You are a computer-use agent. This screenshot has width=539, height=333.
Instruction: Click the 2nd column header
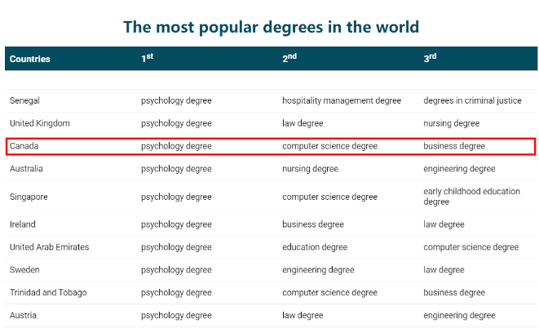point(289,58)
